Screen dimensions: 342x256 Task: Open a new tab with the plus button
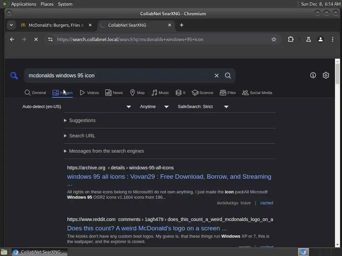click(x=181, y=25)
